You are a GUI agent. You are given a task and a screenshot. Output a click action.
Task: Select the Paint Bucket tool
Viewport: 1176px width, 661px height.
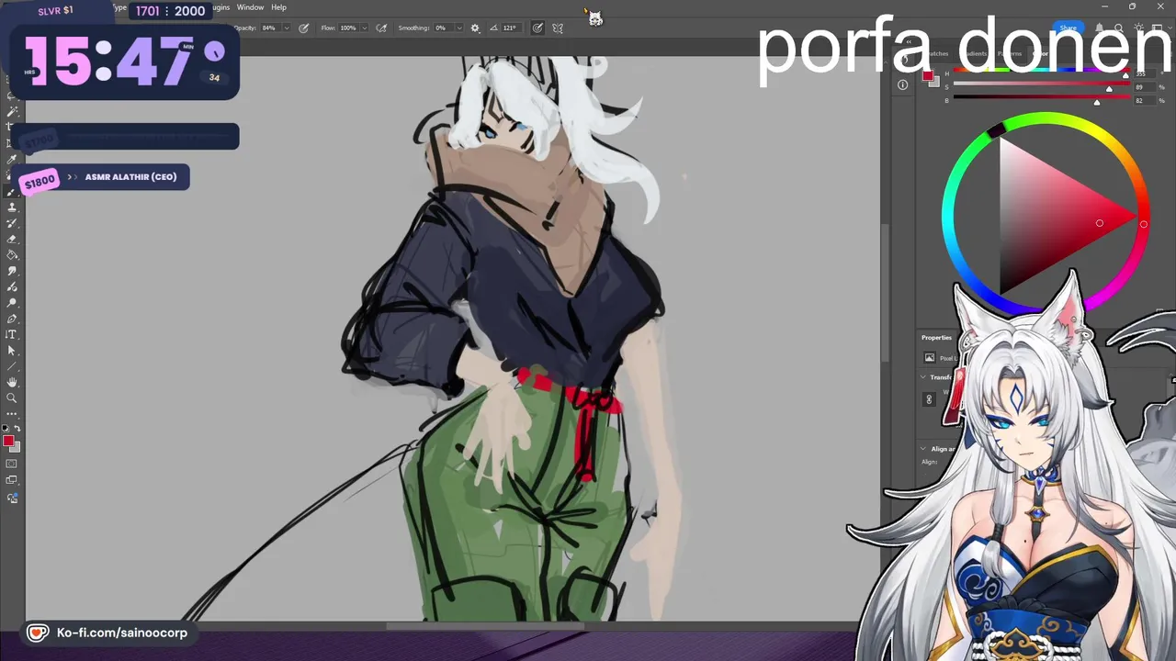(x=12, y=255)
